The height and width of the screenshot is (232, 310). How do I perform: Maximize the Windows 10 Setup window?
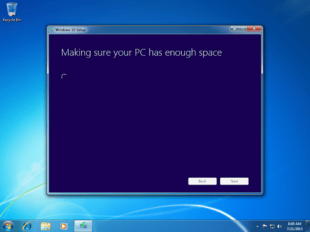pyautogui.click(x=243, y=28)
